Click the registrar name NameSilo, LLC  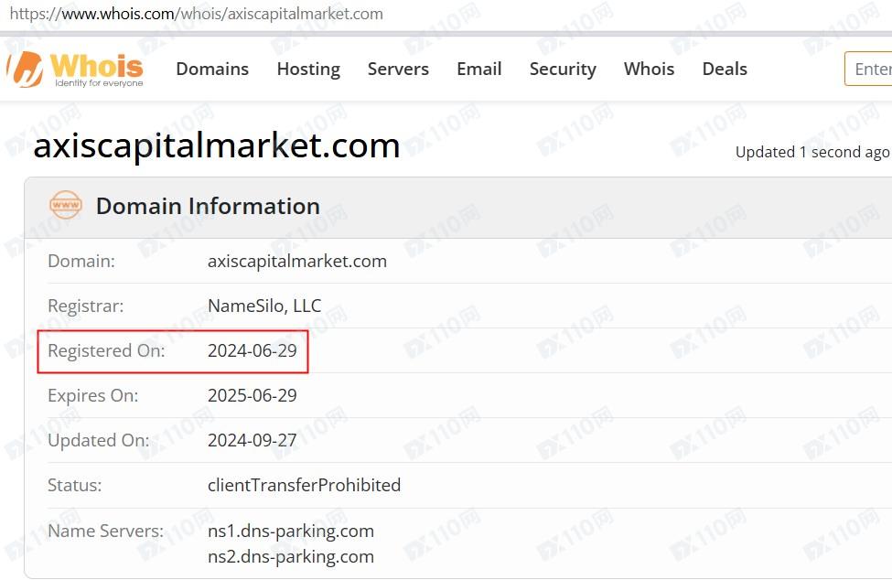point(264,306)
